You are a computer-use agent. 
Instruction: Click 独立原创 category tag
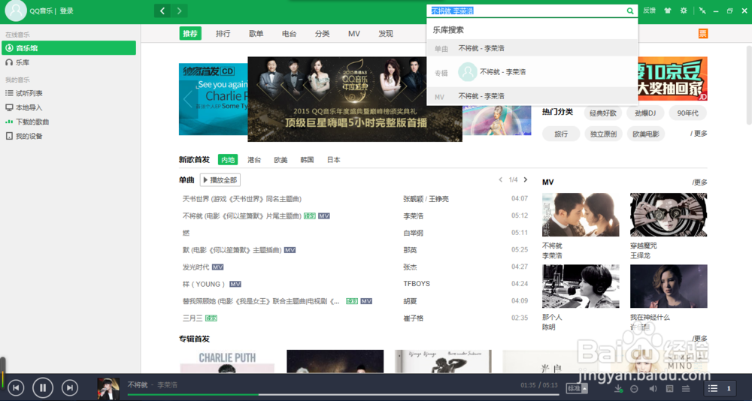click(x=603, y=134)
